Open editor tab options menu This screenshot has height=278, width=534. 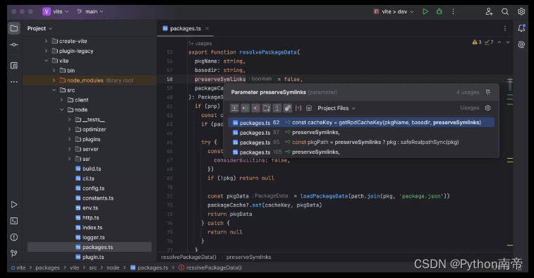coord(504,28)
